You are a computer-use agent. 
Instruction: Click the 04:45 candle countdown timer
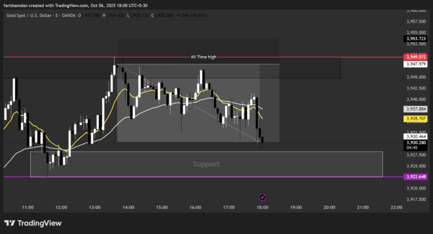[412, 148]
